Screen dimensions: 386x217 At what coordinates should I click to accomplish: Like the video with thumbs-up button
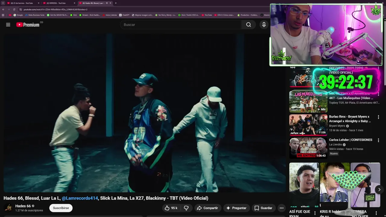pyautogui.click(x=171, y=208)
